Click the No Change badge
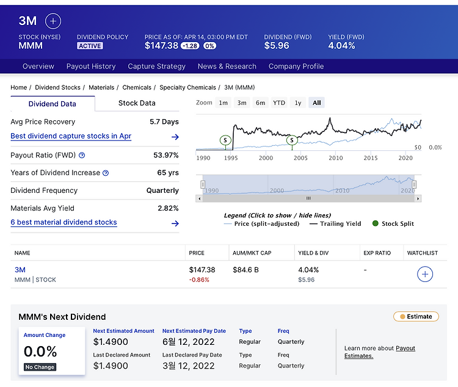 pyautogui.click(x=40, y=367)
